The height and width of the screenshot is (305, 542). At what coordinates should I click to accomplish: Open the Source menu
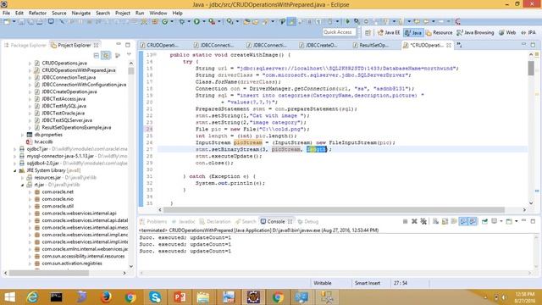point(59,13)
